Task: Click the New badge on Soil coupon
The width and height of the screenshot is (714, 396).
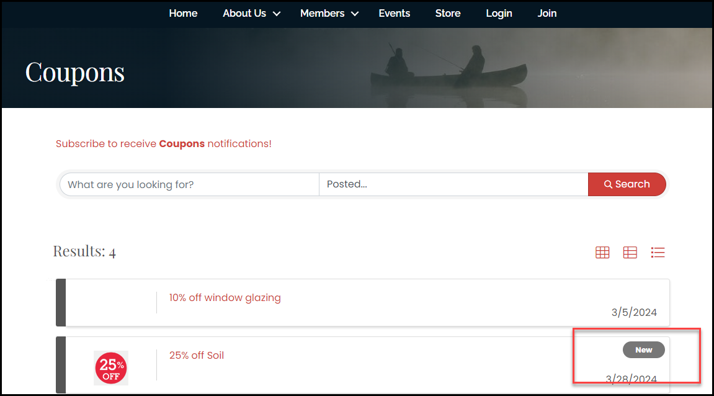Action: (x=643, y=350)
